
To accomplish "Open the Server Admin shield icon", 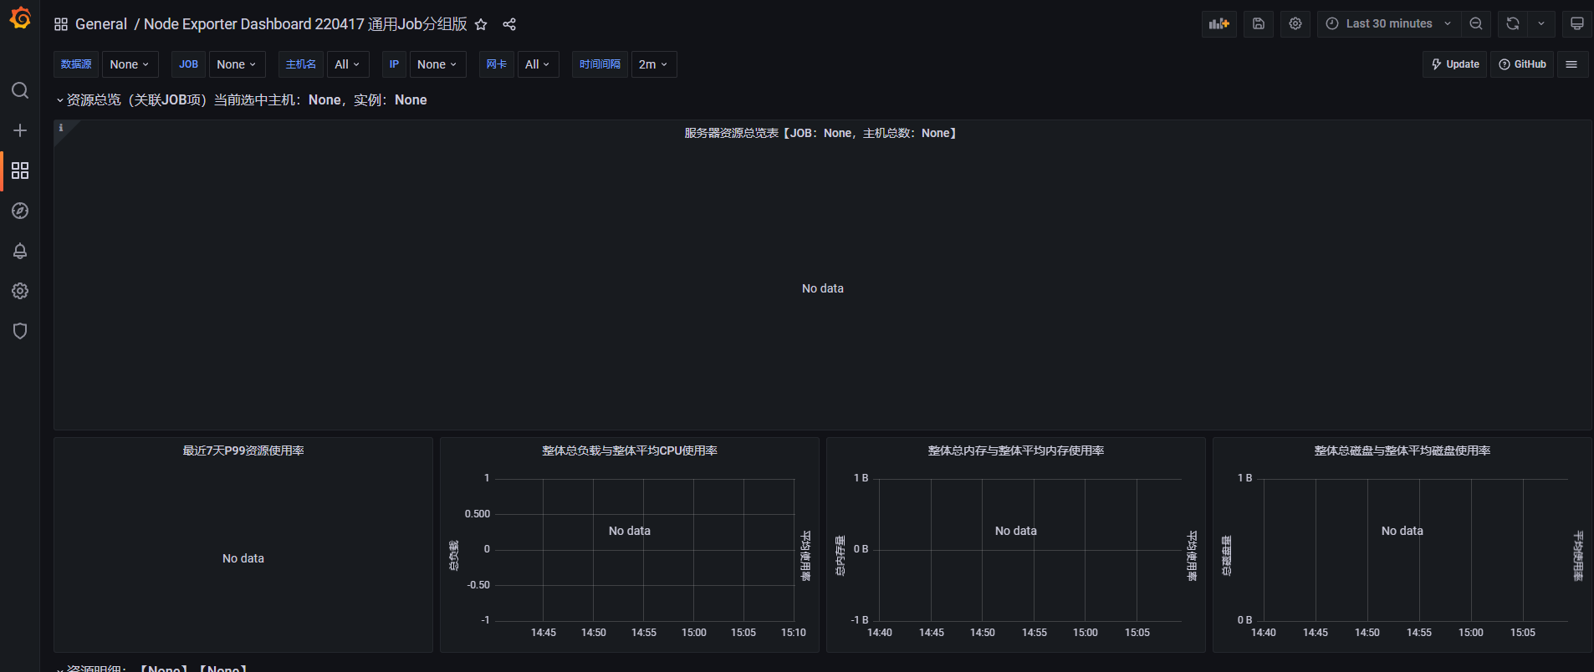I will [20, 331].
